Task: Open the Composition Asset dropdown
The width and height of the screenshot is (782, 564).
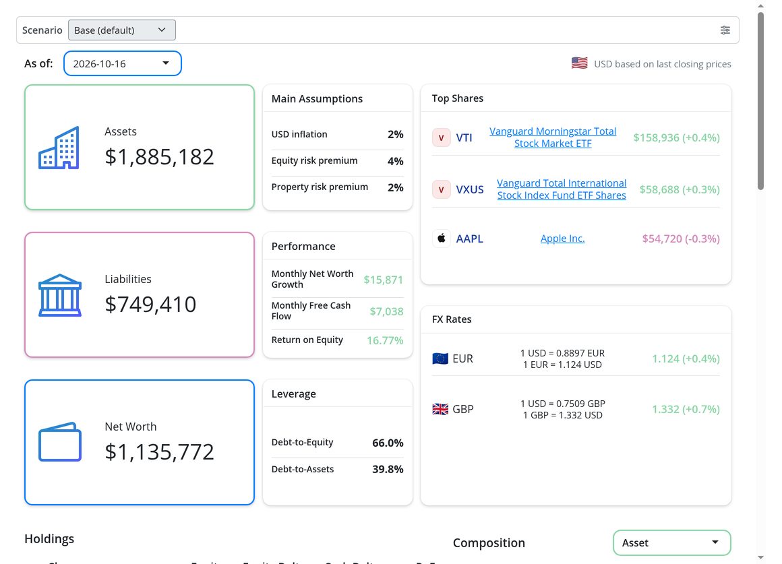Action: [x=672, y=542]
